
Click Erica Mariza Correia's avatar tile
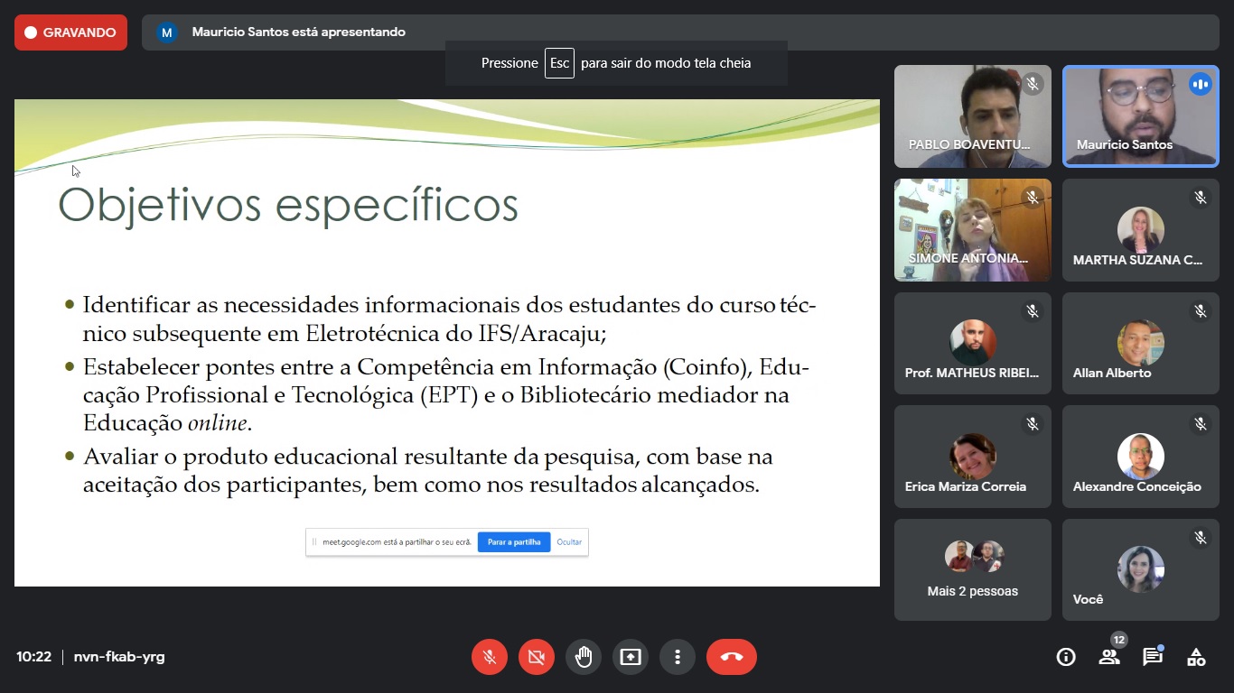(x=972, y=457)
